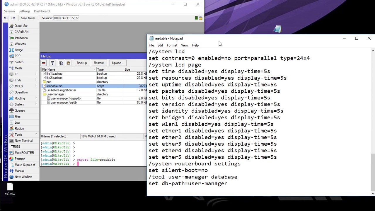
Task: Open Radius from the sidebar
Action: (x=19, y=128)
